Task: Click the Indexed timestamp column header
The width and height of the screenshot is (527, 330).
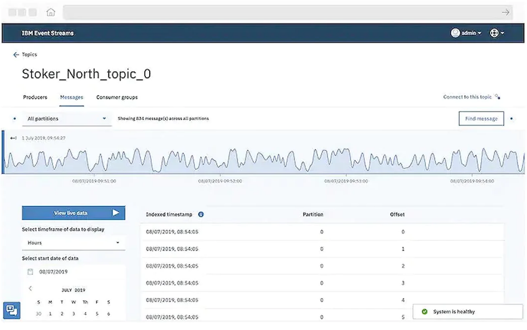Action: (169, 215)
